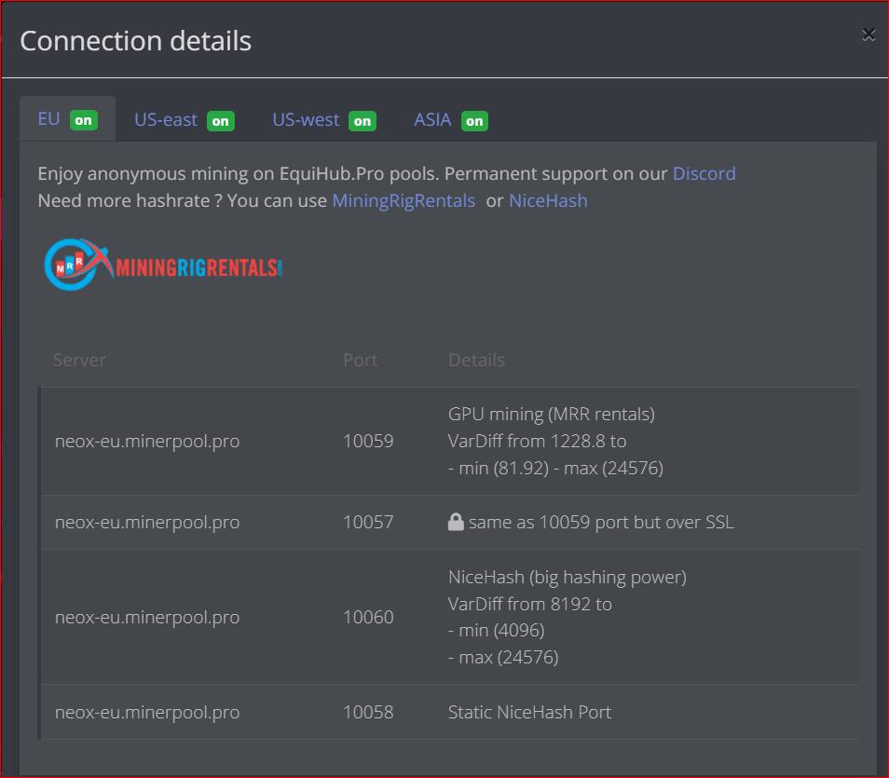Follow the MiningRigRentals text link
The image size is (889, 778).
403,200
